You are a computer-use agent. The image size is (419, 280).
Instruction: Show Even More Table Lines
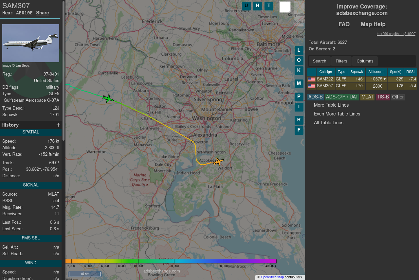click(x=337, y=114)
